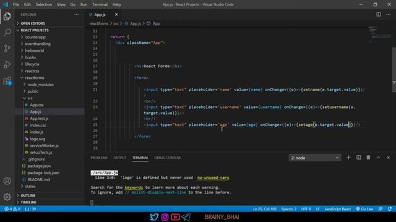Split the editor right

pos(378,14)
